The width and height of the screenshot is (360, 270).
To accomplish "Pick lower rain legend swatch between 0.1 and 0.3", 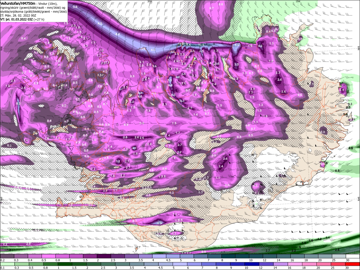I will point(7,264).
